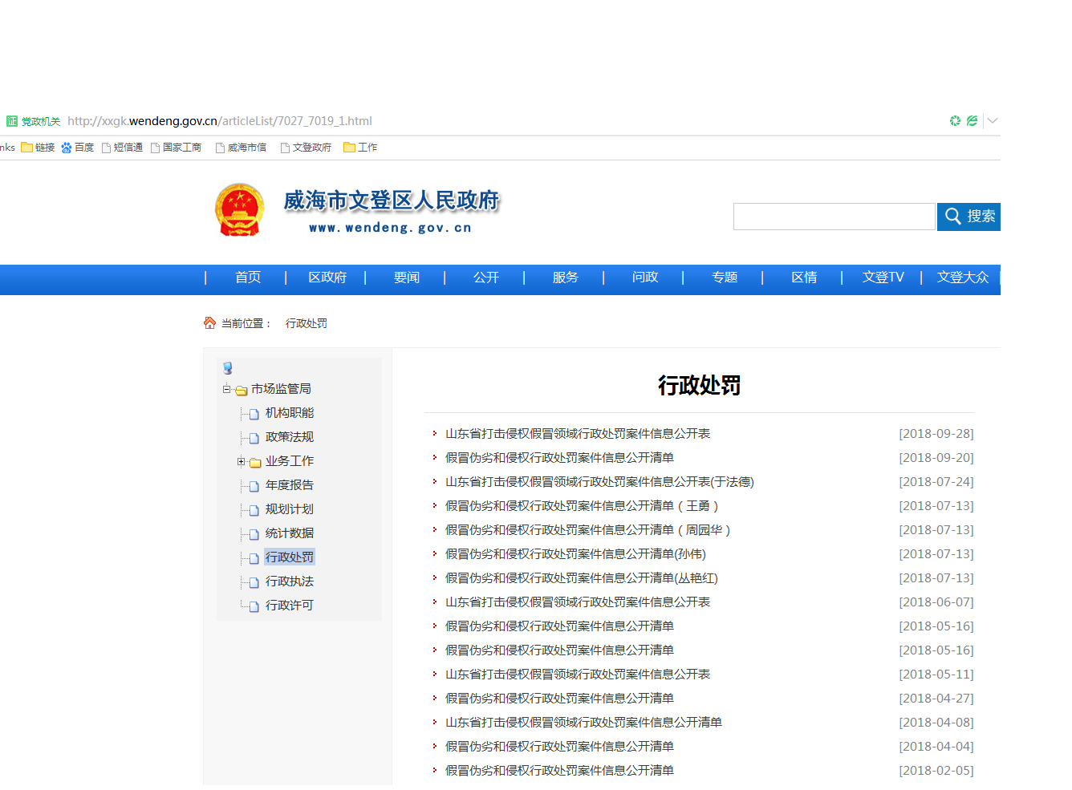The width and height of the screenshot is (1072, 790).
Task: Collapse the 市场监管局 tree node
Action: [x=226, y=389]
